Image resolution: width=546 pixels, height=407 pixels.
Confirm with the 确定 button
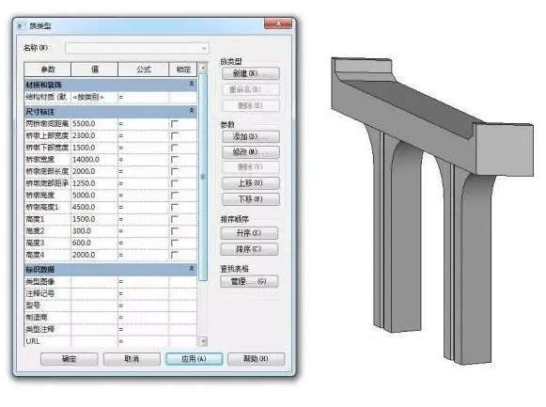[x=69, y=359]
